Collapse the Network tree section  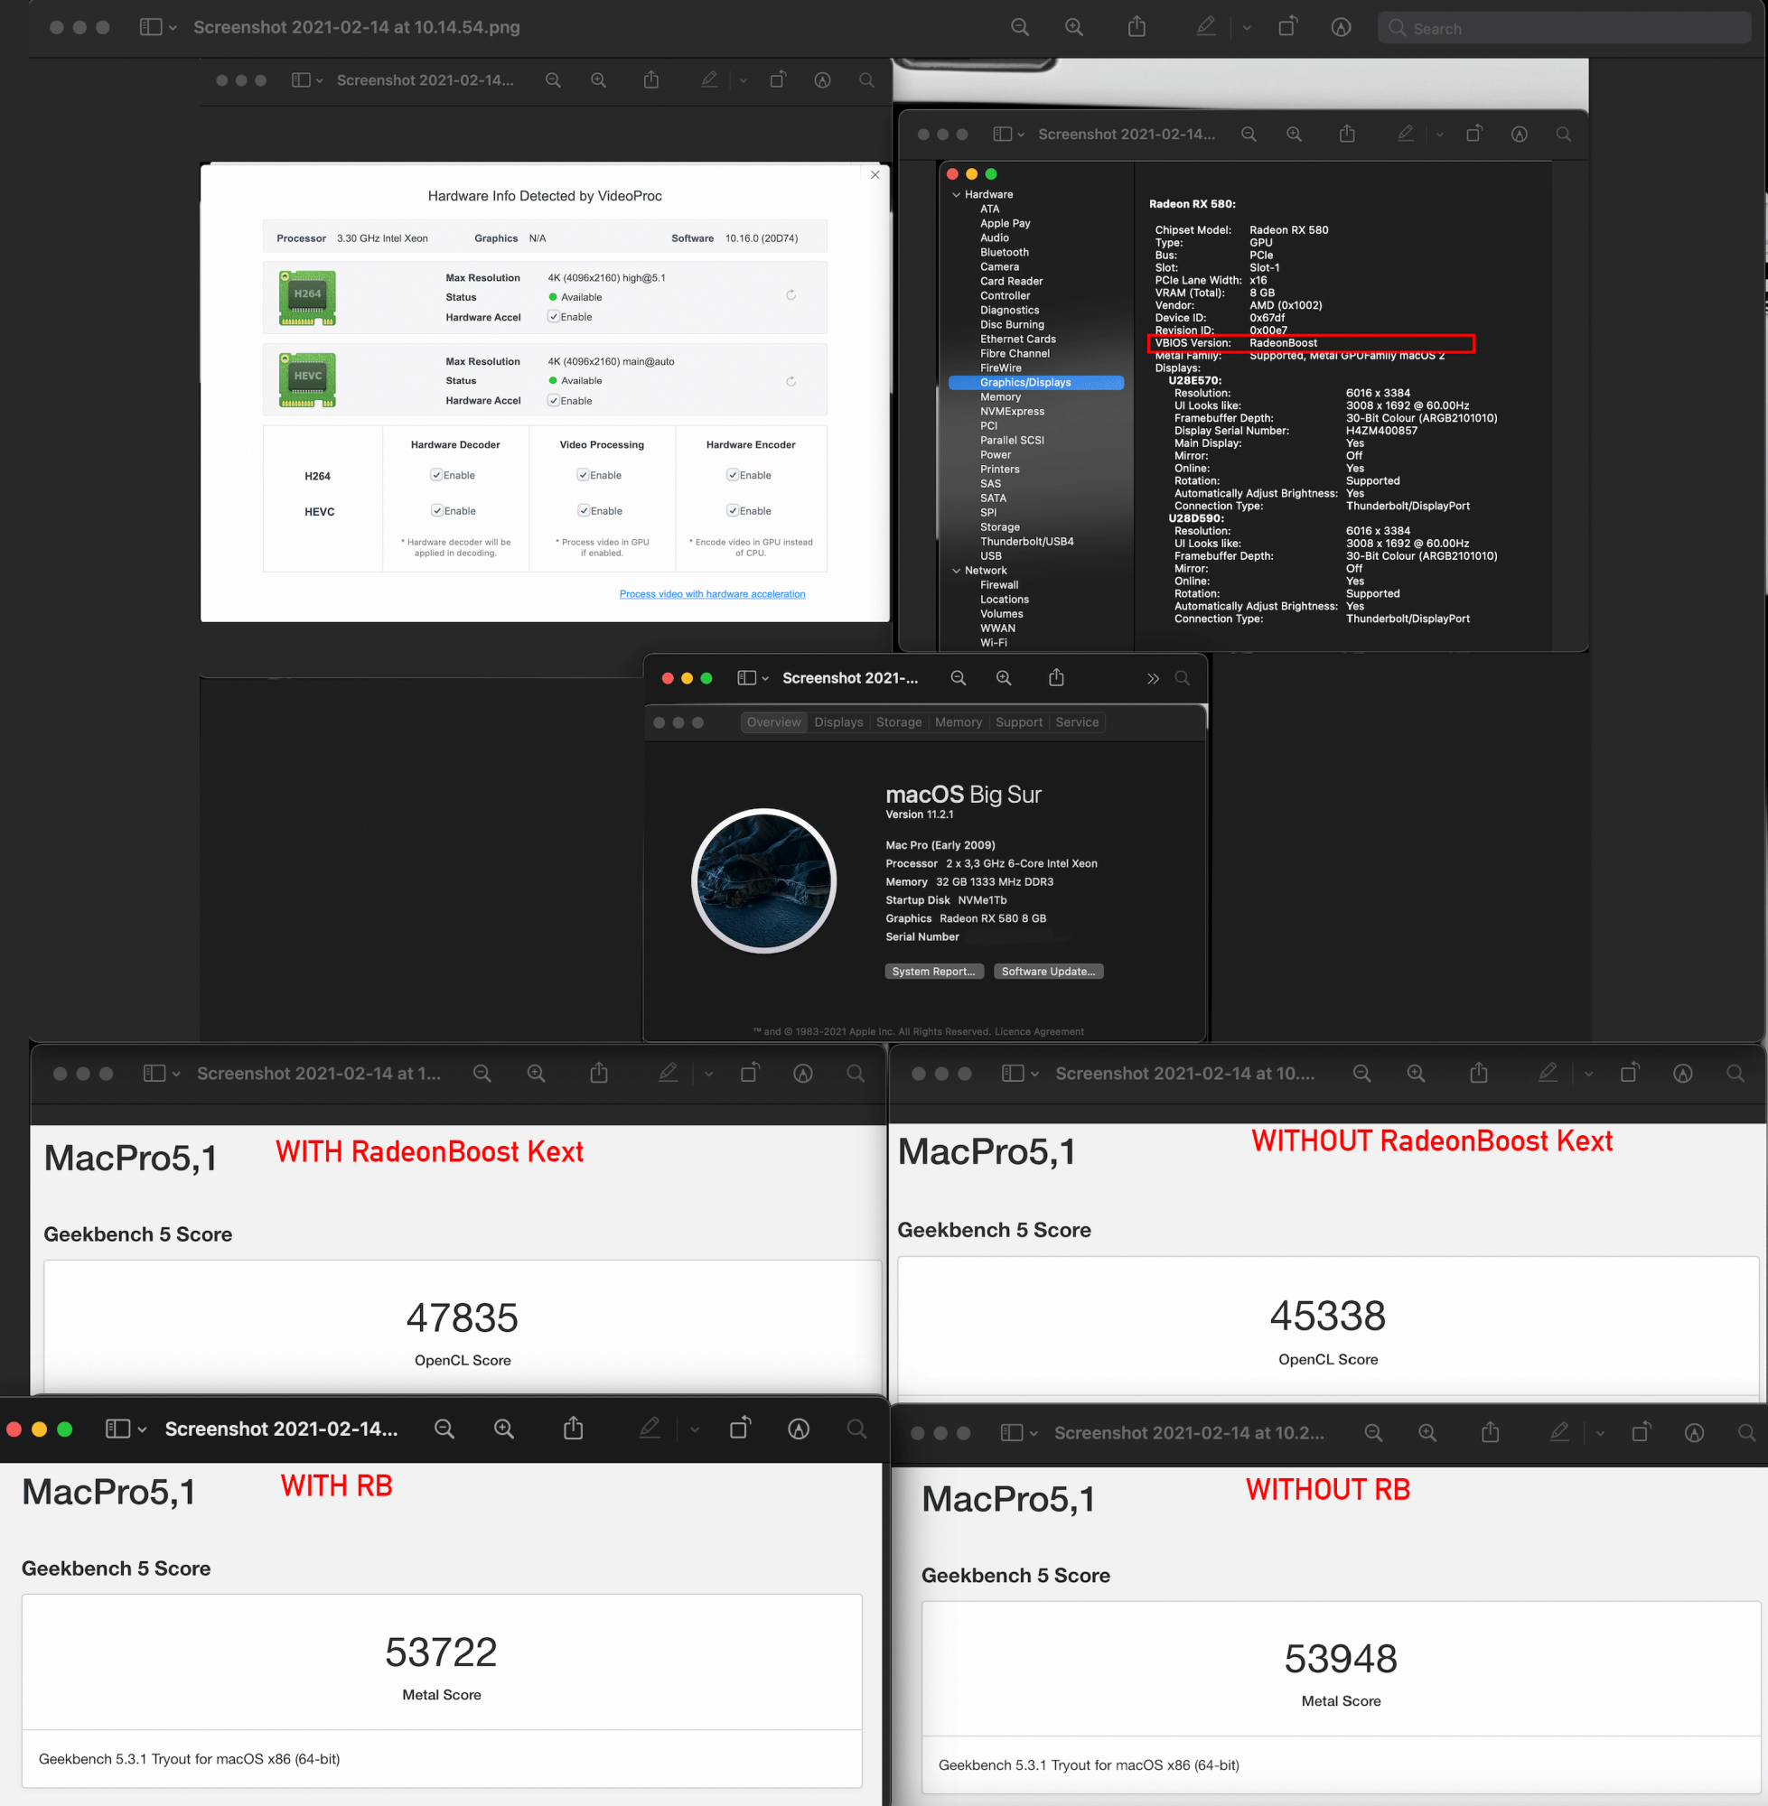tap(957, 571)
